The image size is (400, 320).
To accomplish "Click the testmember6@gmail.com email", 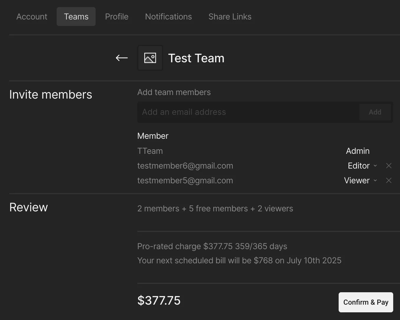I will pyautogui.click(x=185, y=166).
